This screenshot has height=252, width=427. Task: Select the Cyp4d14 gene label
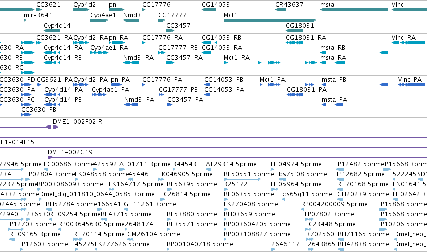click(x=57, y=25)
